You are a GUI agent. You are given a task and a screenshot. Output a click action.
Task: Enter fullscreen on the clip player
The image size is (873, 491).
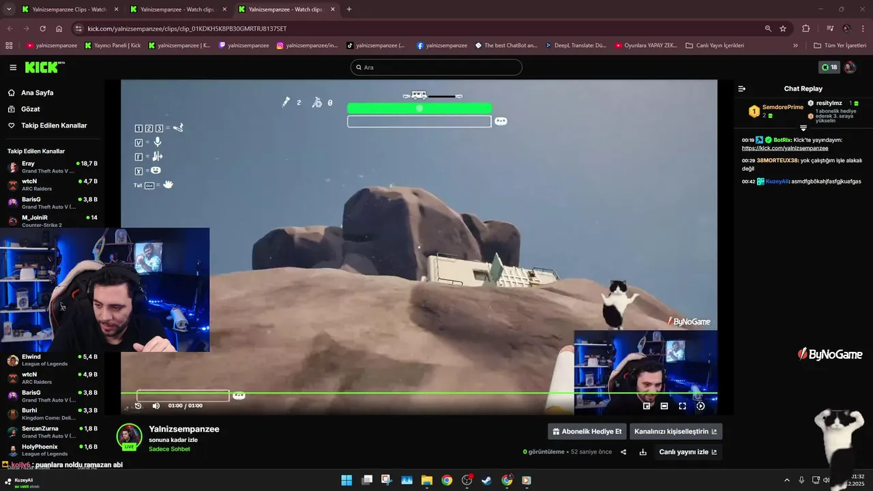tap(682, 406)
